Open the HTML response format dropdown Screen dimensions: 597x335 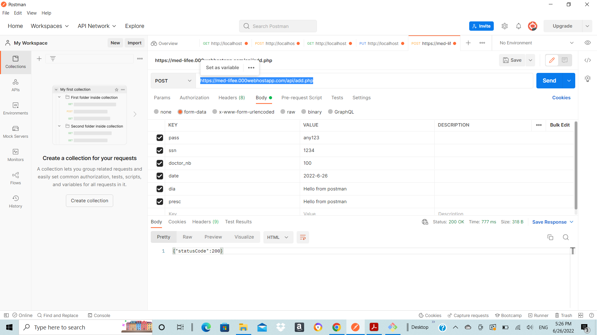(278, 237)
